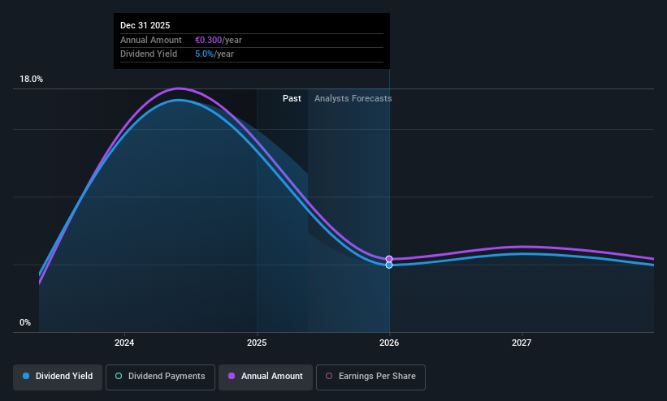The height and width of the screenshot is (401, 667).
Task: Click the 0% y-axis label
Action: point(25,322)
